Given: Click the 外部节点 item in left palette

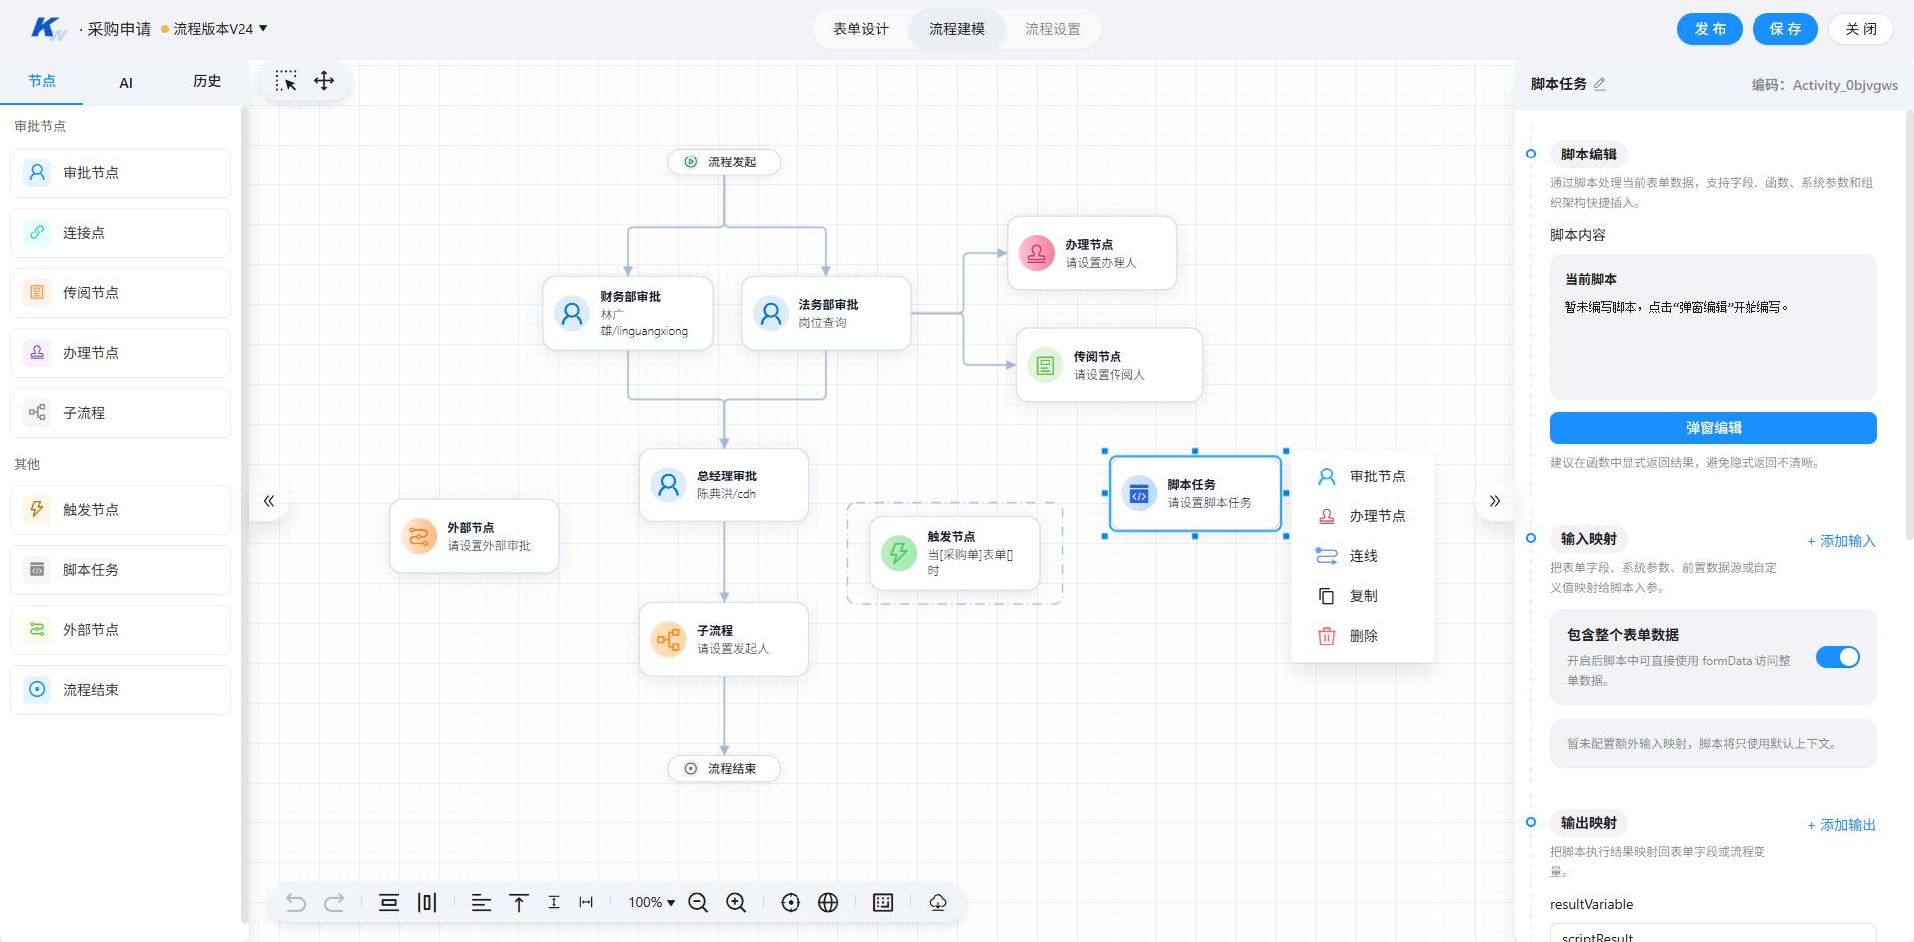Looking at the screenshot, I should pyautogui.click(x=121, y=630).
